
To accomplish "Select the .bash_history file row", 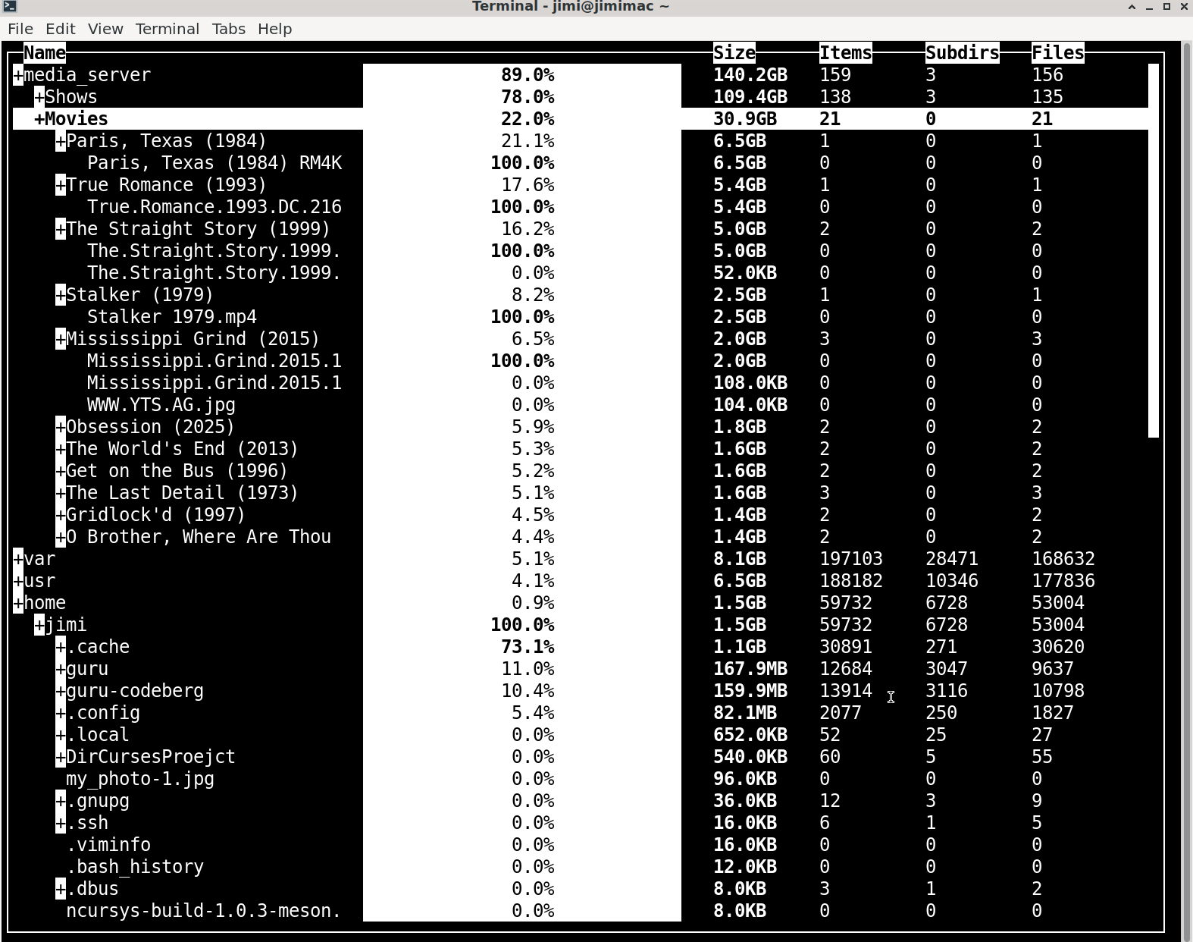I will coord(581,867).
